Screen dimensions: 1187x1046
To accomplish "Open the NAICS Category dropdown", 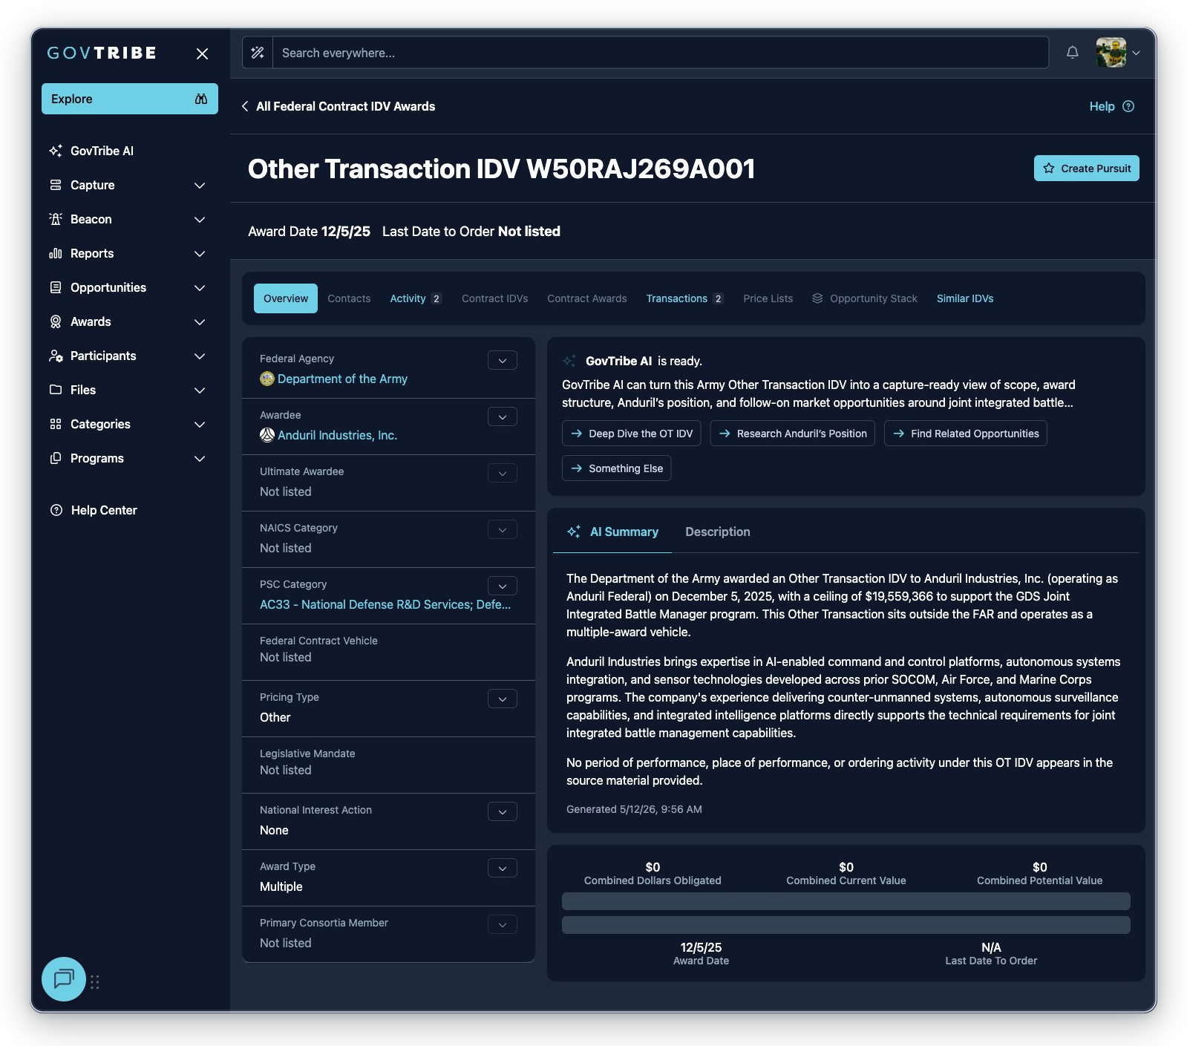I will coord(503,529).
